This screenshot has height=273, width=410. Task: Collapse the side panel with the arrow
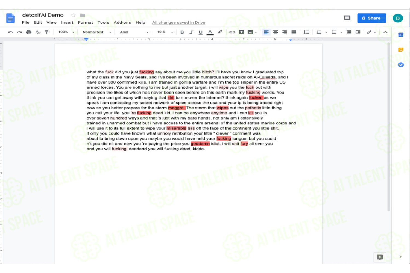pyautogui.click(x=400, y=257)
